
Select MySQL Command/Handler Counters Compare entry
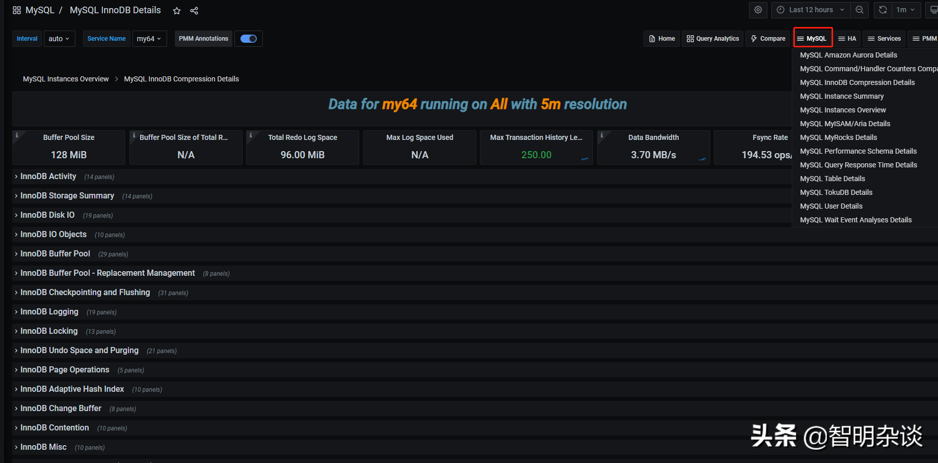869,69
